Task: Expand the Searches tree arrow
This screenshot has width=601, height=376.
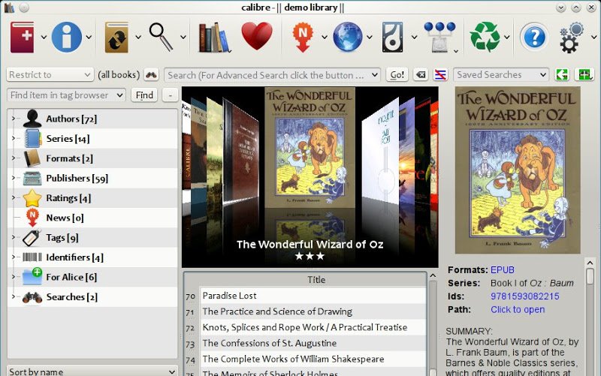Action: (14, 296)
